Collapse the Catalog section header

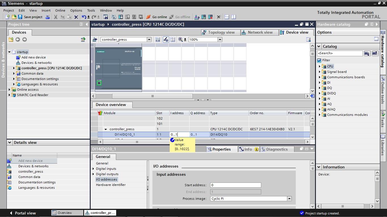click(x=319, y=46)
